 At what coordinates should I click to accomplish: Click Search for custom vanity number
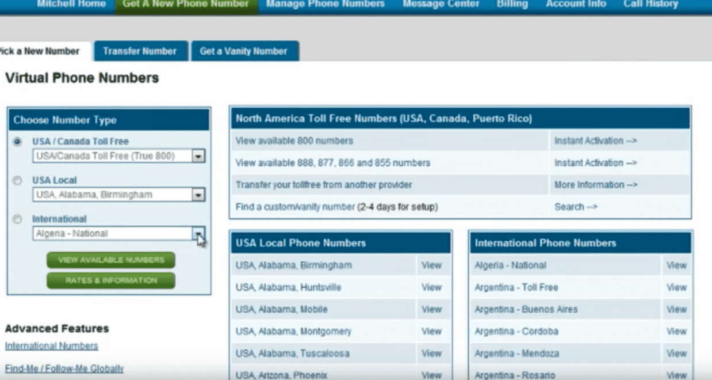tap(576, 207)
